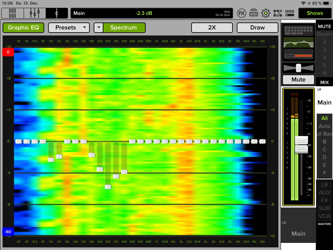Open the Presets dropdown
Screen dimensions: 333x250
tap(69, 28)
